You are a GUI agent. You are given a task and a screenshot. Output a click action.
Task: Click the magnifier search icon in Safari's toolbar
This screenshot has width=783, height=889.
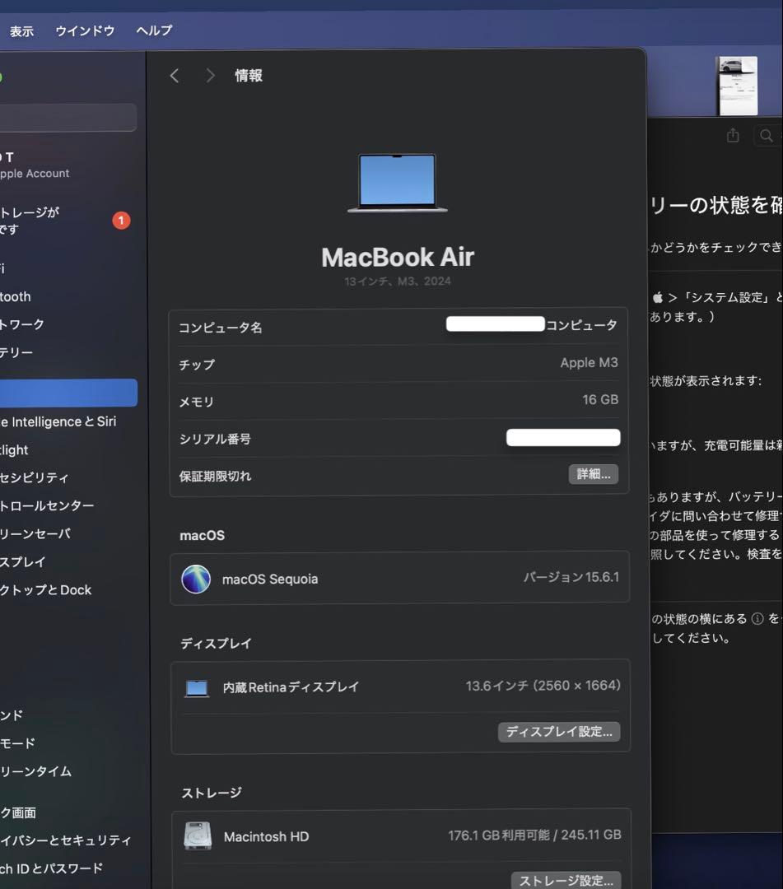click(766, 135)
